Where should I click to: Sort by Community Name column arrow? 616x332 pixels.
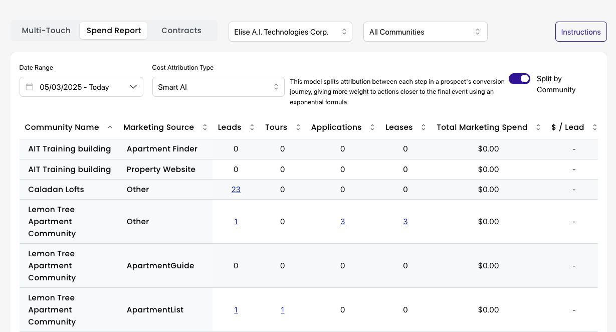coord(110,127)
